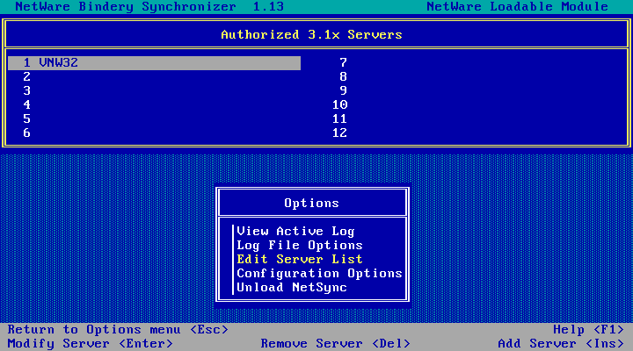The image size is (633, 351).
Task: Select empty server slot 7
Action: click(470, 63)
